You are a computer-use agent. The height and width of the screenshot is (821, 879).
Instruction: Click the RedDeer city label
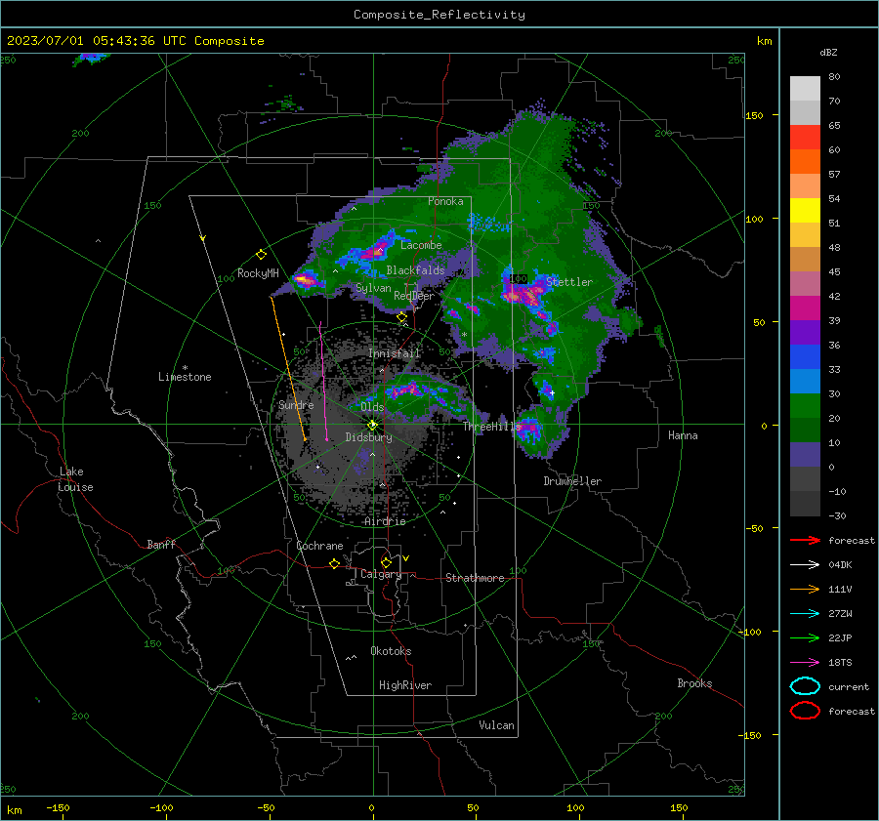click(x=414, y=296)
